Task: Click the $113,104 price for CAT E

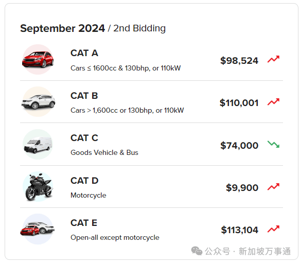Action: pos(240,230)
